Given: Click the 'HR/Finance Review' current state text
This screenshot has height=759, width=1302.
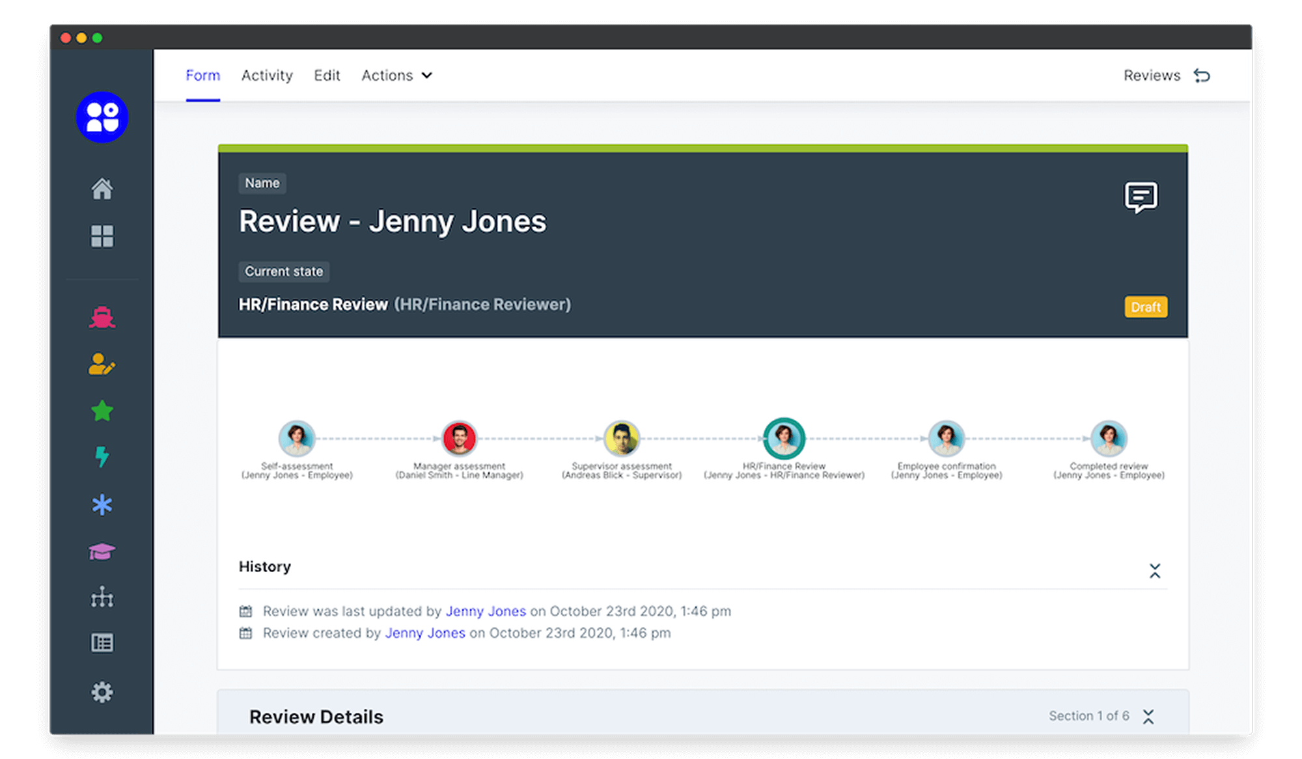Looking at the screenshot, I should [313, 305].
